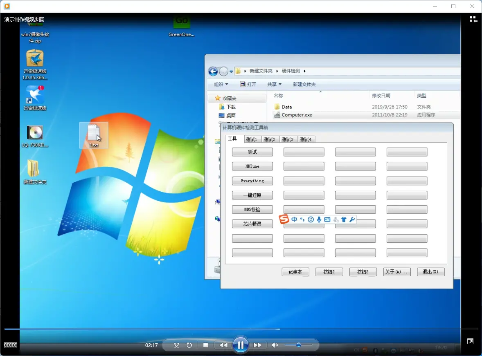Image resolution: width=482 pixels, height=356 pixels.
Task: Pause the video playback
Action: pyautogui.click(x=241, y=345)
